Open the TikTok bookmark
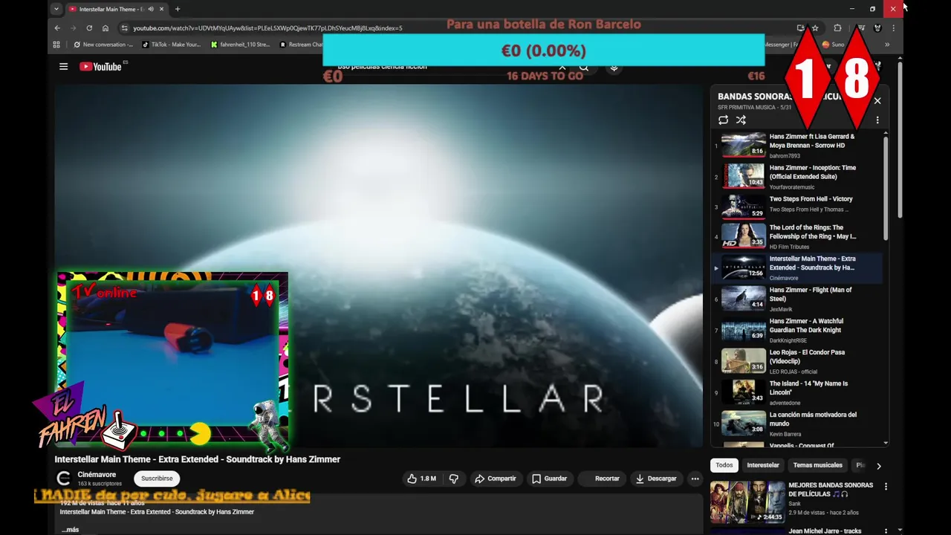Screen dimensions: 951x535 [x=171, y=45]
